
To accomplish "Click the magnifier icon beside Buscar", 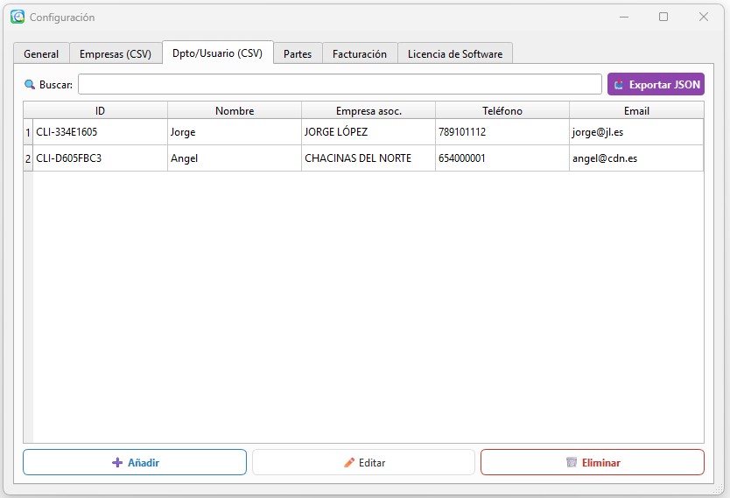I will tap(30, 85).
